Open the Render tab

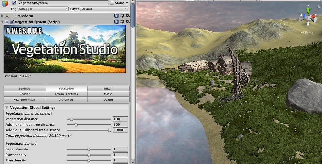click(25, 94)
